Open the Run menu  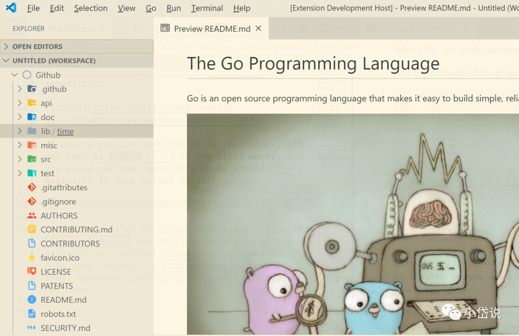point(174,8)
